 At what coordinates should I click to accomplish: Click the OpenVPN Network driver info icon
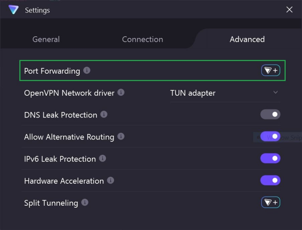coord(121,92)
